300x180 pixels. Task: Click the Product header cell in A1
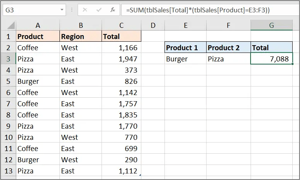click(x=38, y=37)
